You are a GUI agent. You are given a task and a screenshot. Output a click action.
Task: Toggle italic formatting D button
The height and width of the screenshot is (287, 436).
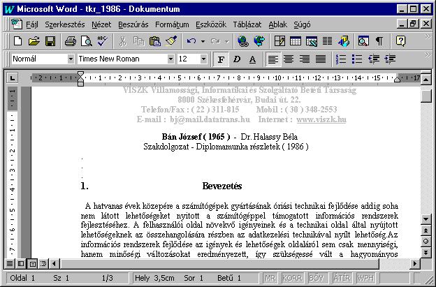[x=237, y=59]
